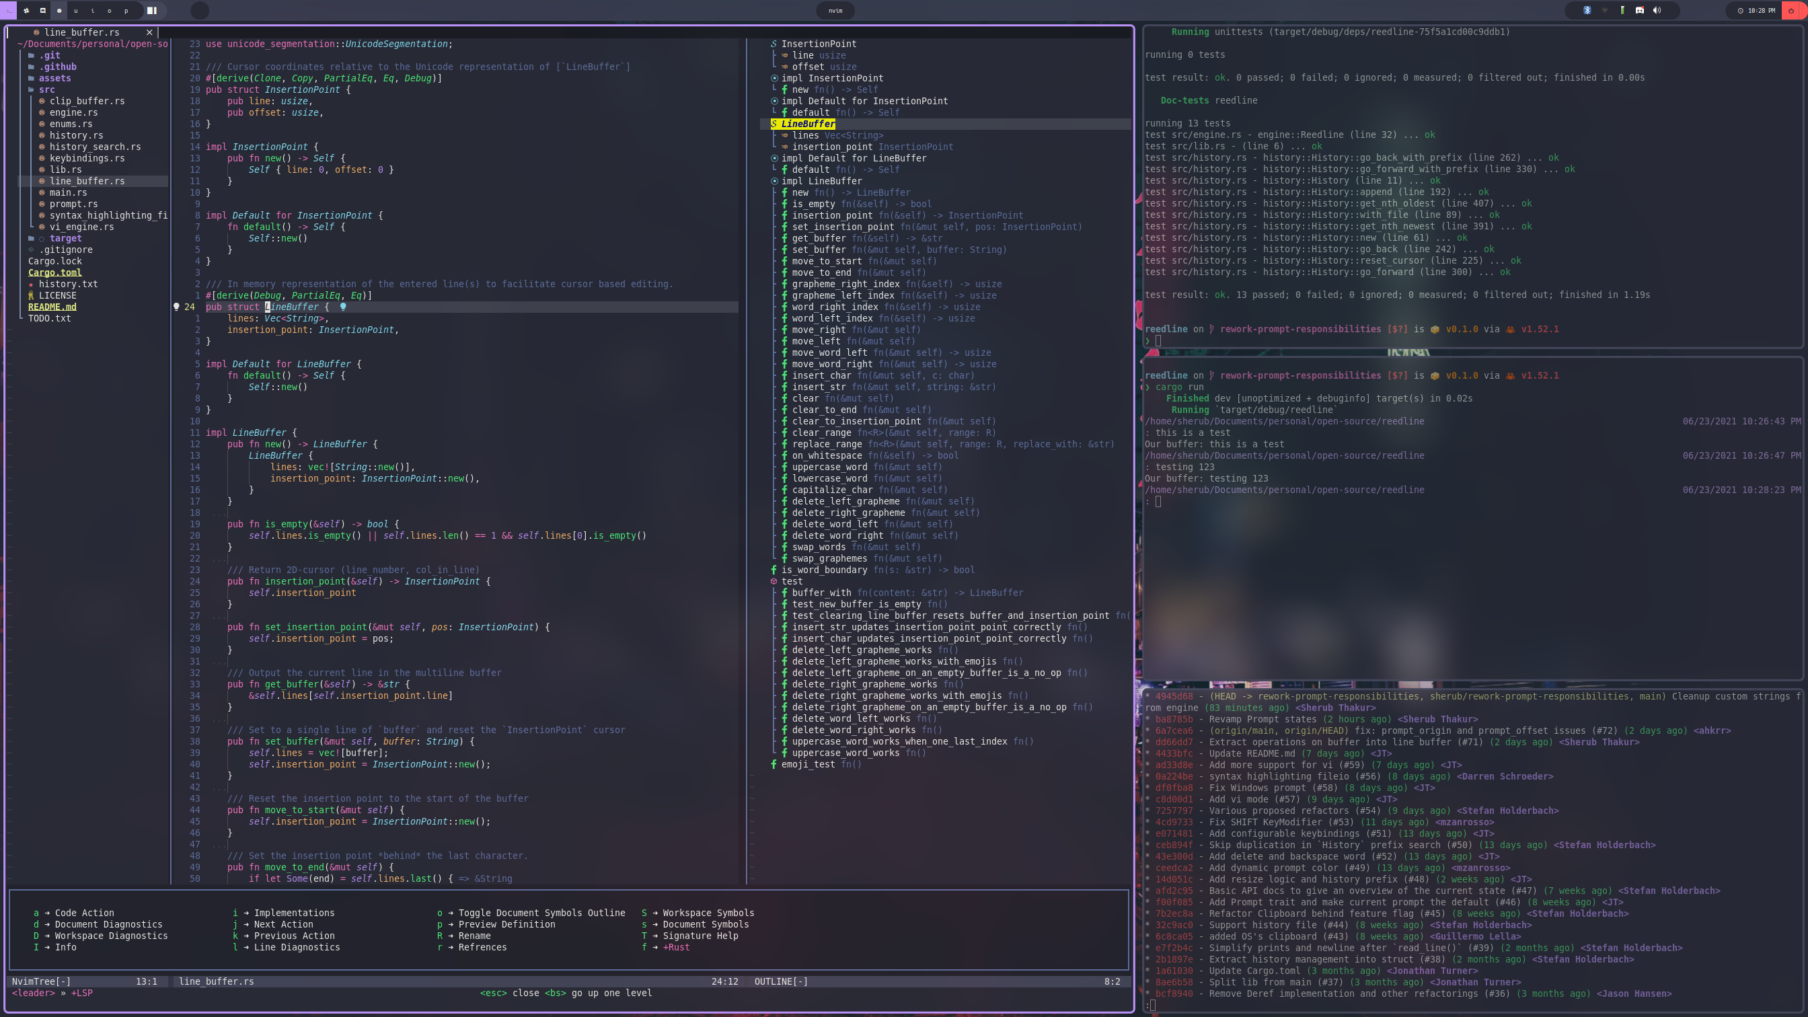The height and width of the screenshot is (1017, 1808).
Task: Open the Discord tray icon
Action: [x=1640, y=11]
